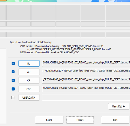Focus the AP meta_OS13 file path field
This screenshot has height=126, width=130.
pos(86,72)
